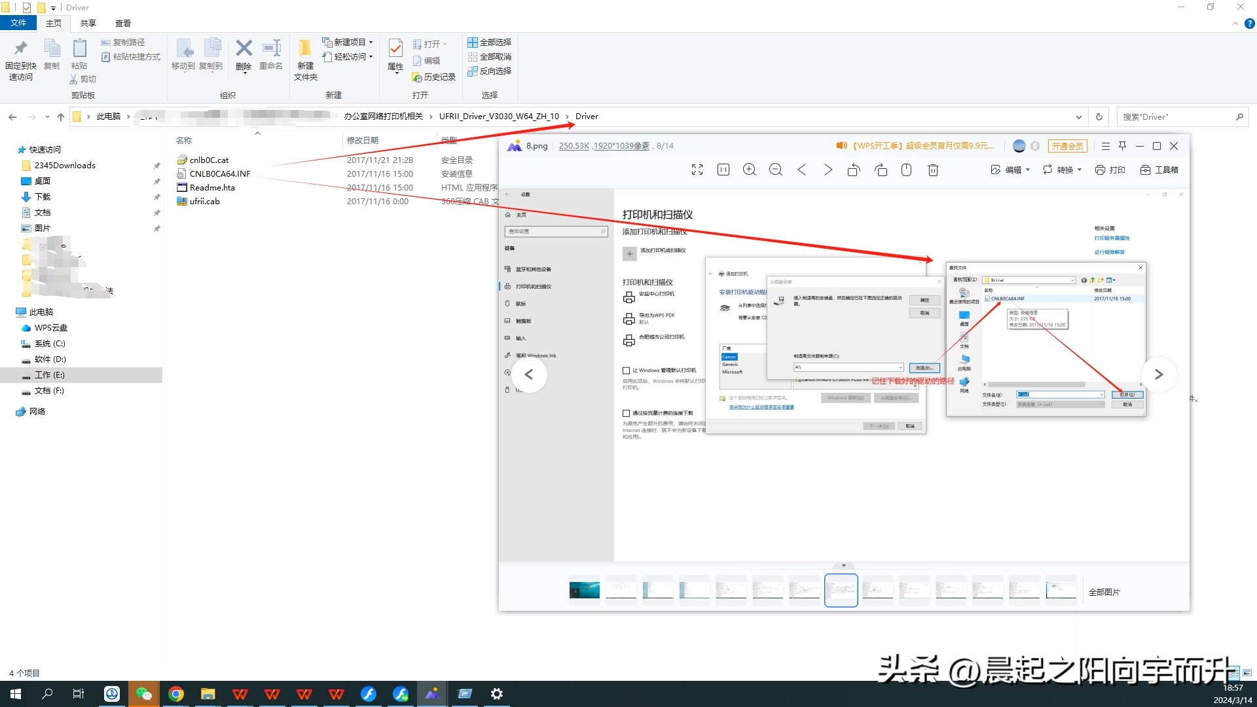Click the fullscreen icon in image viewer
The image size is (1257, 707).
click(697, 170)
